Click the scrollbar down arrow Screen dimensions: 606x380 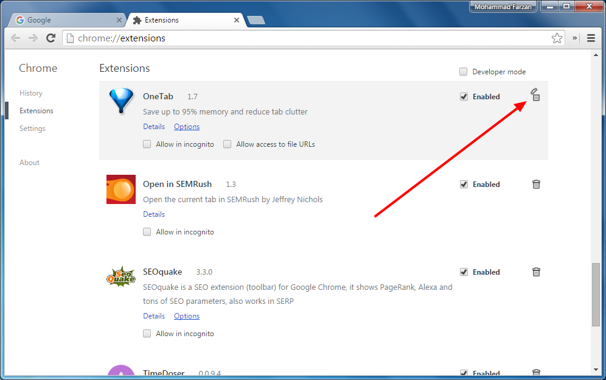[596, 370]
